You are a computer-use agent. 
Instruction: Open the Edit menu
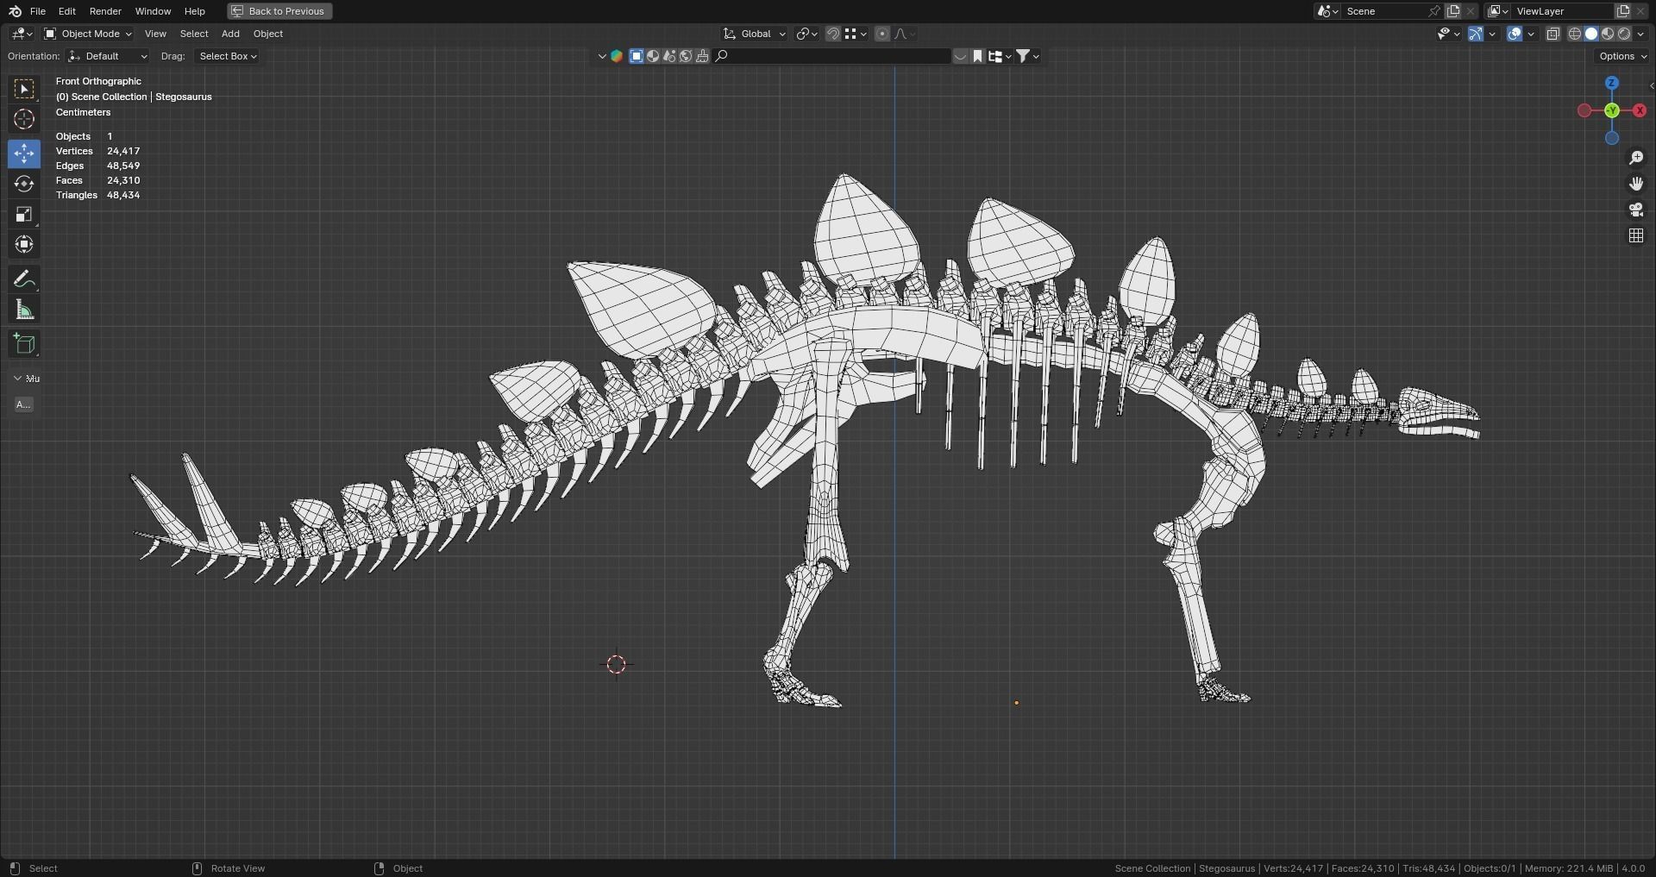[67, 11]
